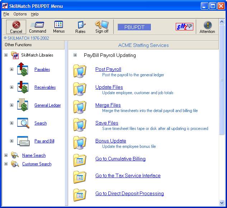Click the Cumulative Billing folder icon
This screenshot has width=227, height=208.
[x=80, y=160]
